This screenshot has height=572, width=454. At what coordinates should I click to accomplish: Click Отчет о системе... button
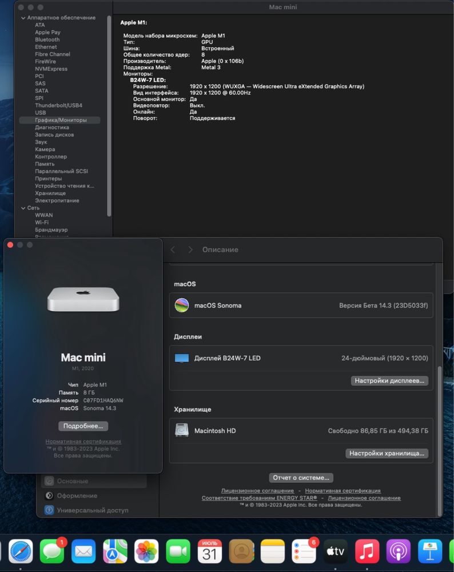tap(301, 478)
